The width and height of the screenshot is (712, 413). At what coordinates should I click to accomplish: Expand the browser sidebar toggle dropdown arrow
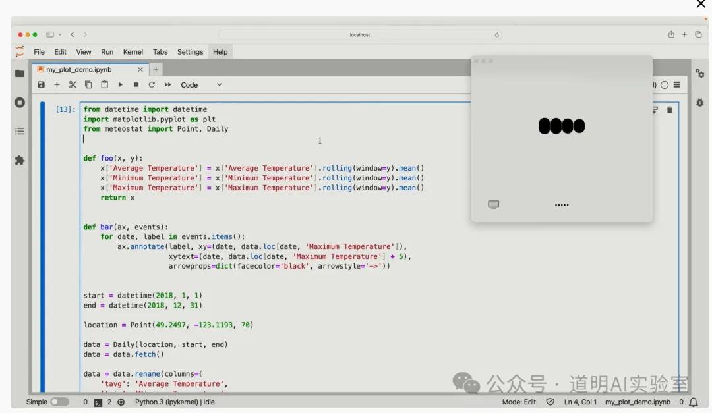pos(60,35)
